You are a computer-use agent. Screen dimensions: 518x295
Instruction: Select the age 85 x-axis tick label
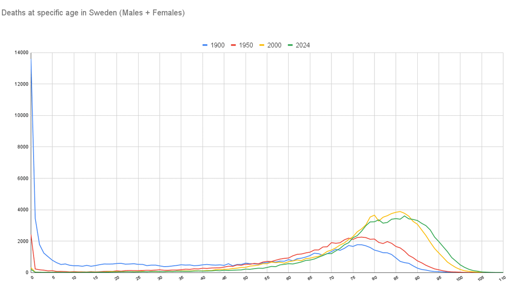[x=396, y=278]
